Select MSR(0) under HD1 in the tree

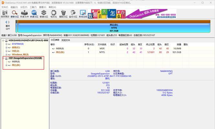point(16,62)
